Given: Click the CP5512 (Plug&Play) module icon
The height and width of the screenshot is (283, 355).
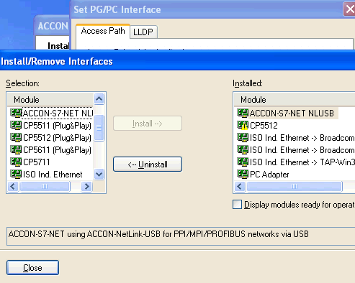Looking at the screenshot, I should [x=16, y=137].
